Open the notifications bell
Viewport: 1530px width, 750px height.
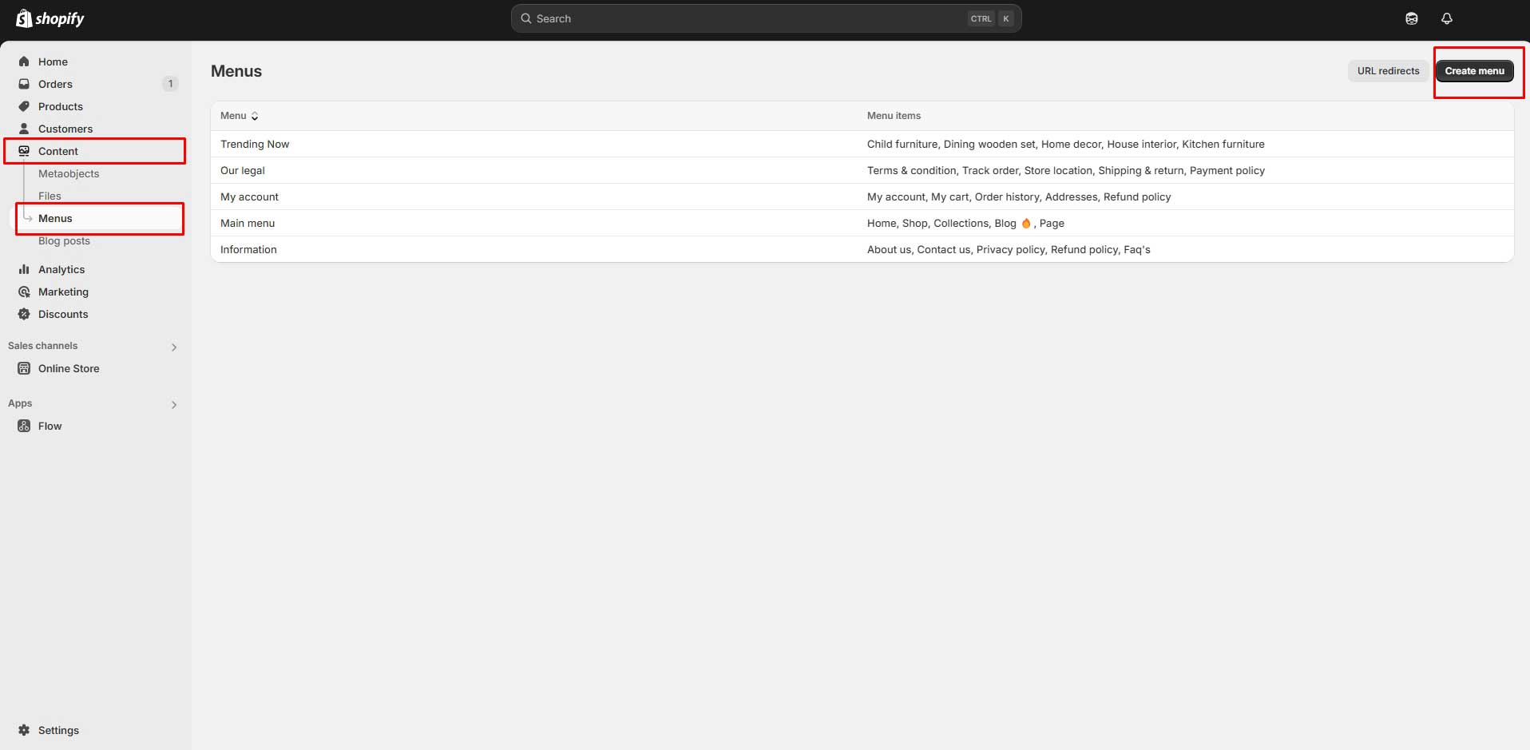[1446, 18]
